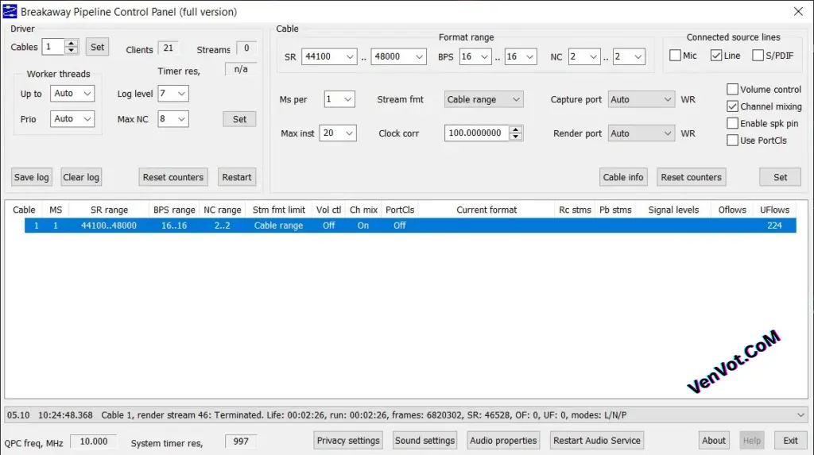Image resolution: width=814 pixels, height=455 pixels.
Task: Open the Worker threads Up to dropdown
Action: pos(72,94)
